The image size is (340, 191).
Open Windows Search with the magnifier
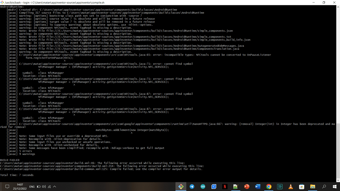pyautogui.click(x=323, y=186)
